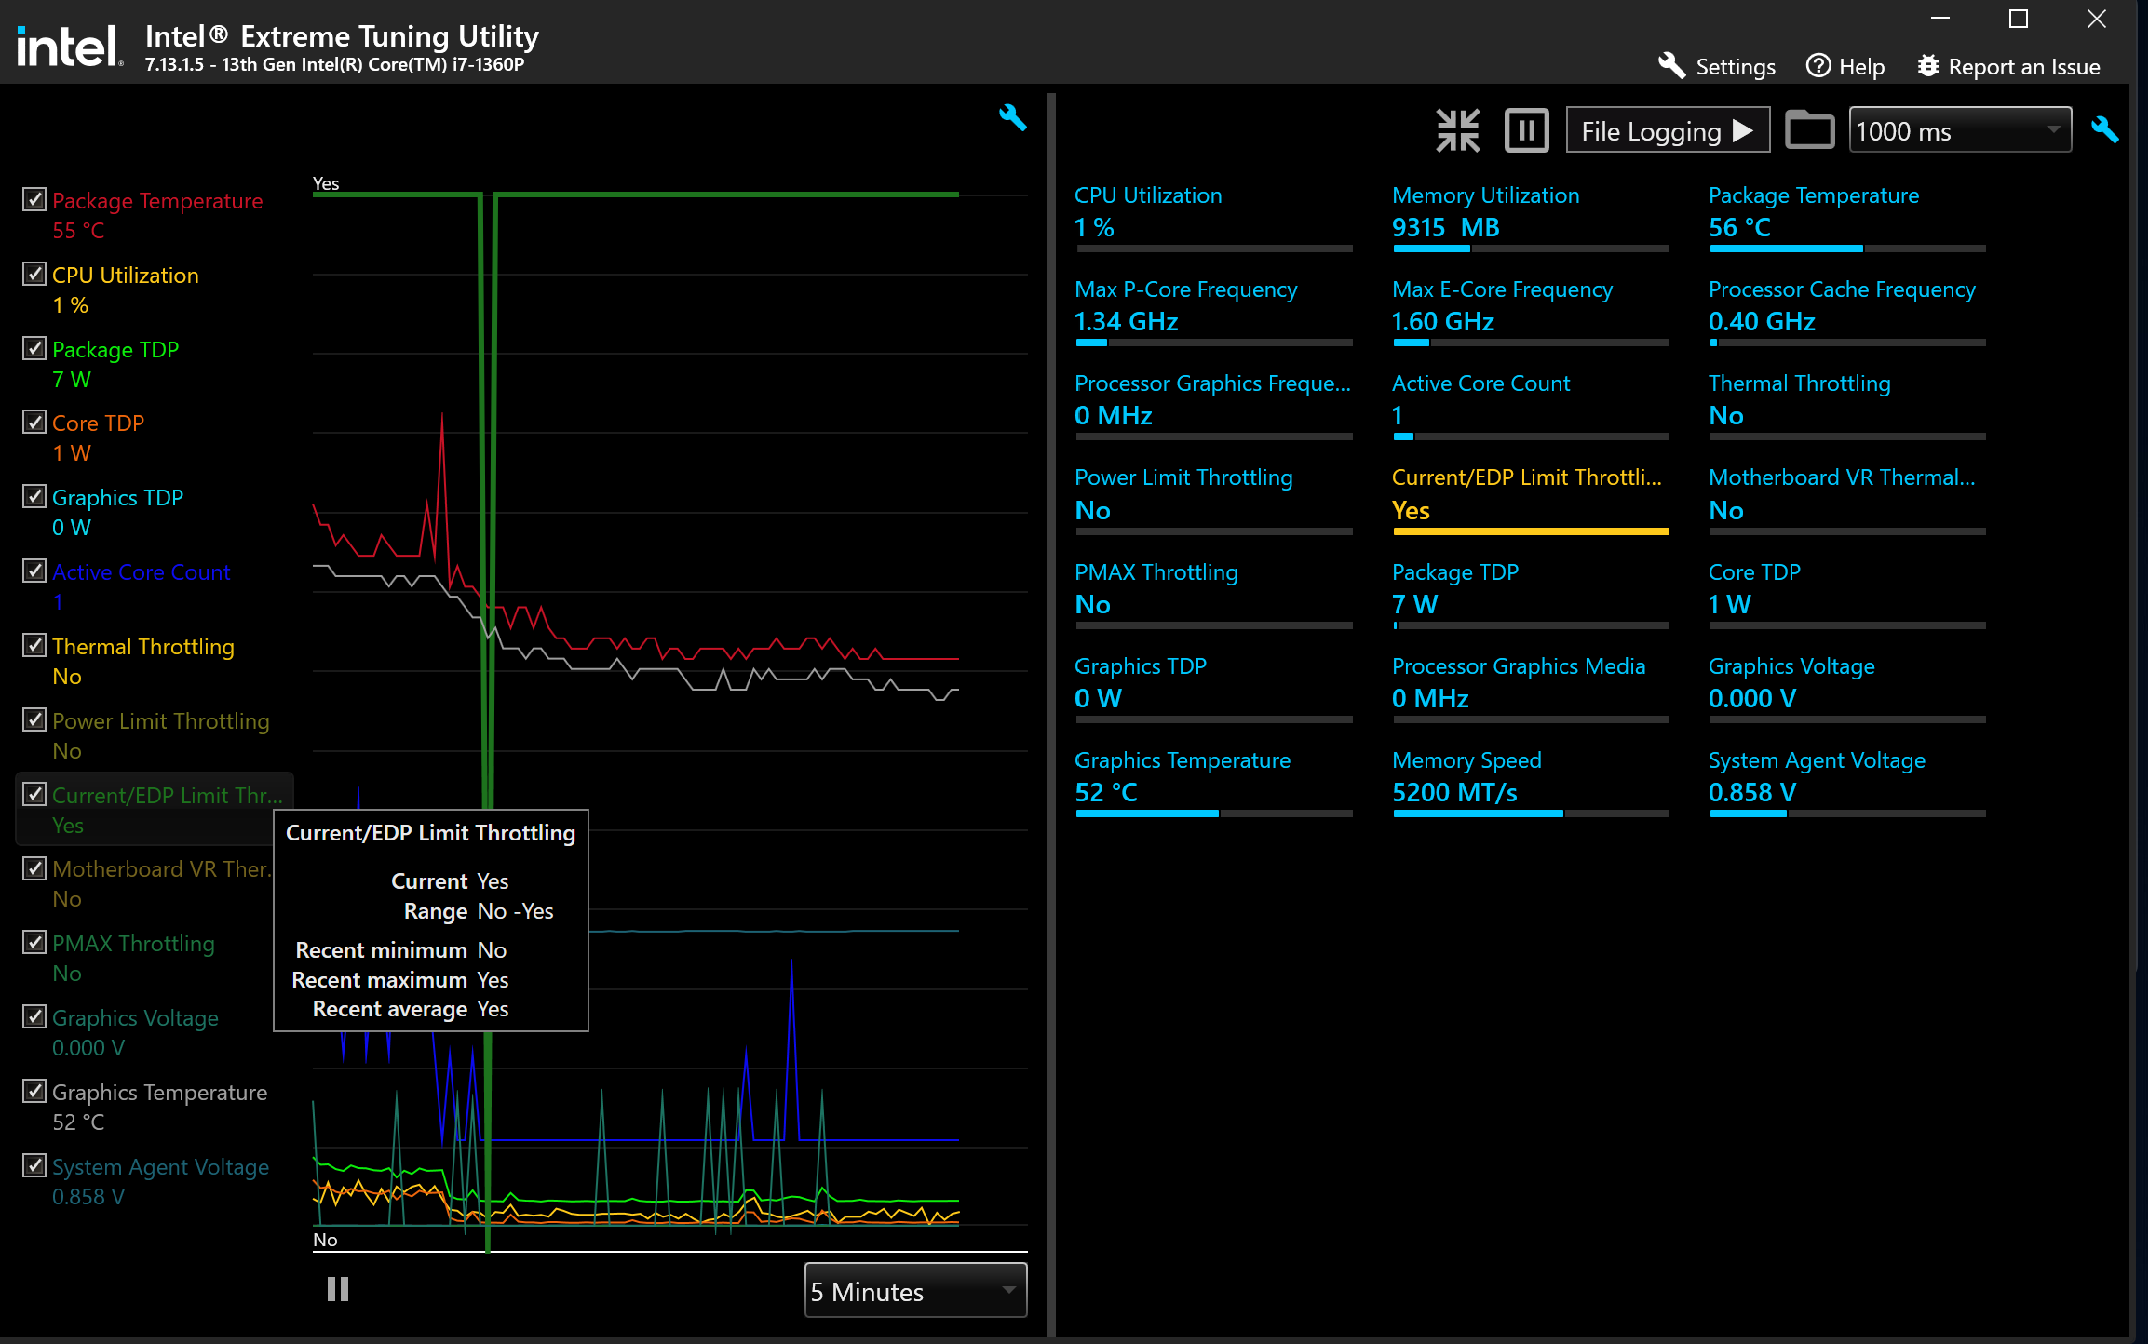
Task: Select CPU Utilization monitor tile
Action: [1213, 218]
